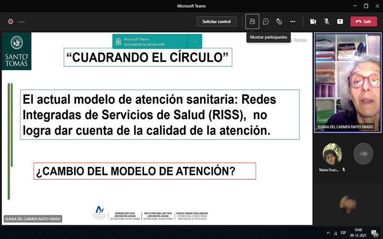Leave the meeting with the Salir button

[364, 22]
